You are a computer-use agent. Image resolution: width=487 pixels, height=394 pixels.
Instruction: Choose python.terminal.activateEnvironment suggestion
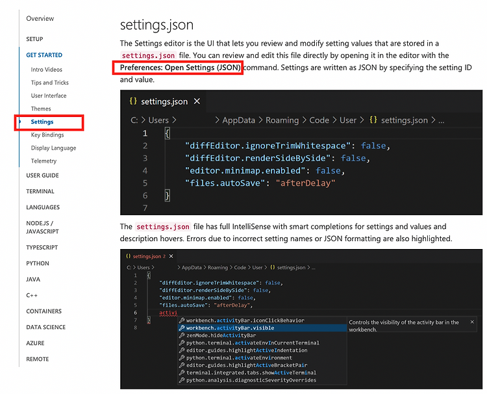coord(262,358)
